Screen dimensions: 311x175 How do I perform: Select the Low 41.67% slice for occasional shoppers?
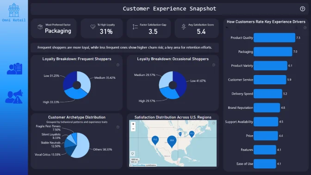pos(180,83)
